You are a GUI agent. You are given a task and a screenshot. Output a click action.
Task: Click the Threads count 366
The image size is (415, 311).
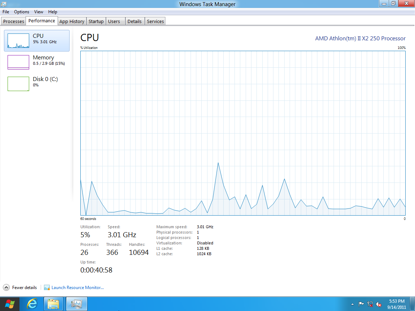112,253
